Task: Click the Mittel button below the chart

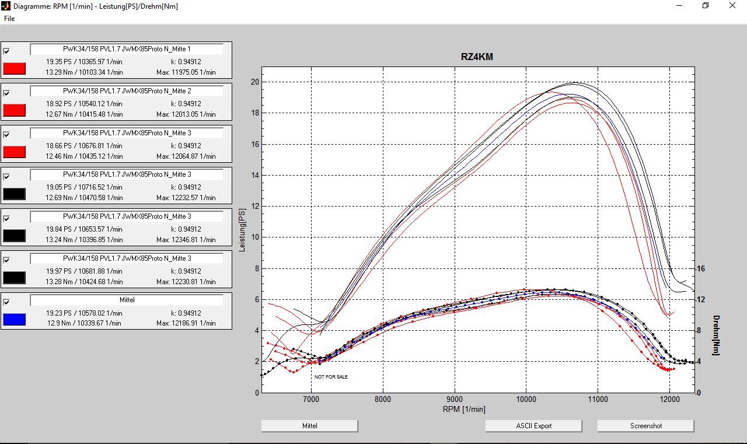Action: [309, 426]
